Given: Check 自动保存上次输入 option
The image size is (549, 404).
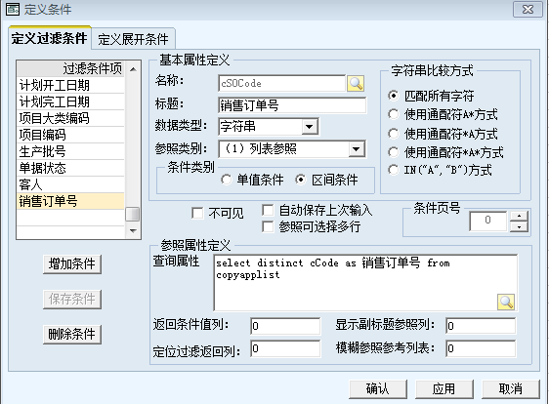Looking at the screenshot, I should pyautogui.click(x=268, y=210).
